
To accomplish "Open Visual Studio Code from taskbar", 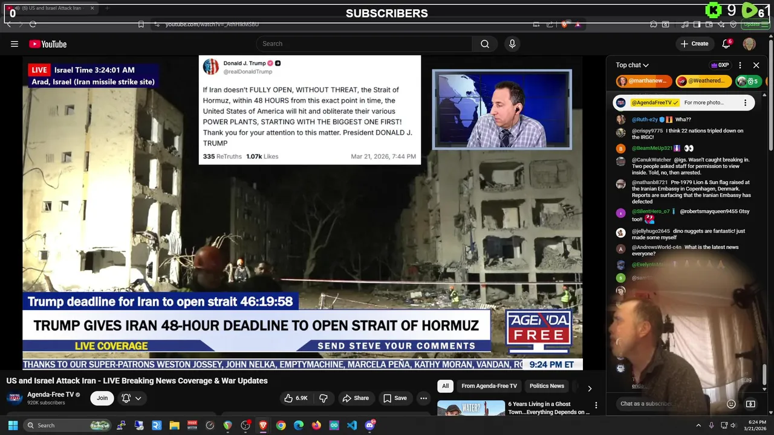I will (x=352, y=425).
